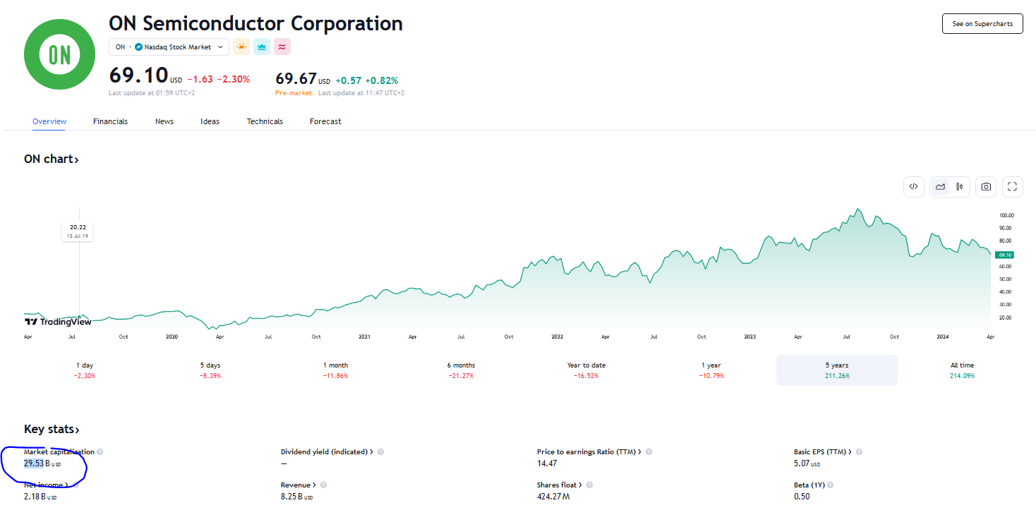Open chart in fullscreen mode
The image size is (1036, 510).
coord(1012,186)
